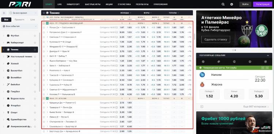Favorite the Жен. ITF. Гродзиск-Мазовецкий tournament star
Viewport: 274px width, 134px height.
[x=44, y=23]
